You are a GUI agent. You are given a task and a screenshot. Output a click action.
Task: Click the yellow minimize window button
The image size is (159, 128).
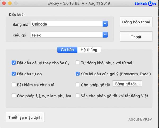10,4
